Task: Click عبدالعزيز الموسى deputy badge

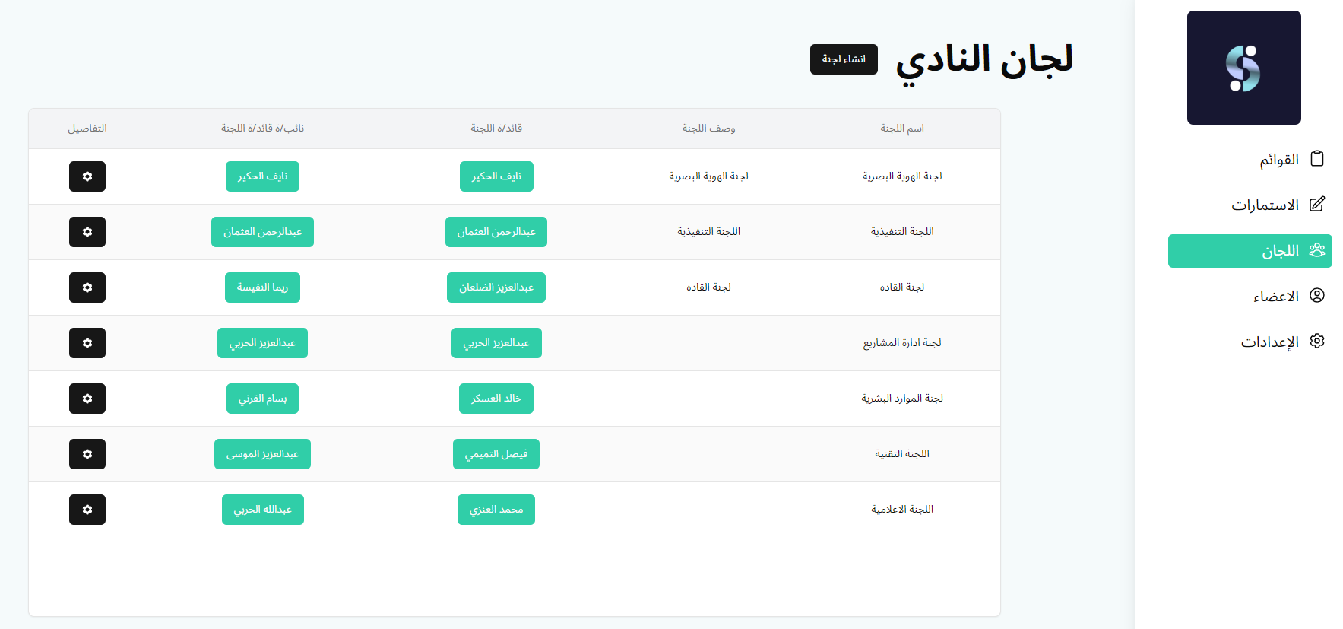Action: (x=262, y=454)
